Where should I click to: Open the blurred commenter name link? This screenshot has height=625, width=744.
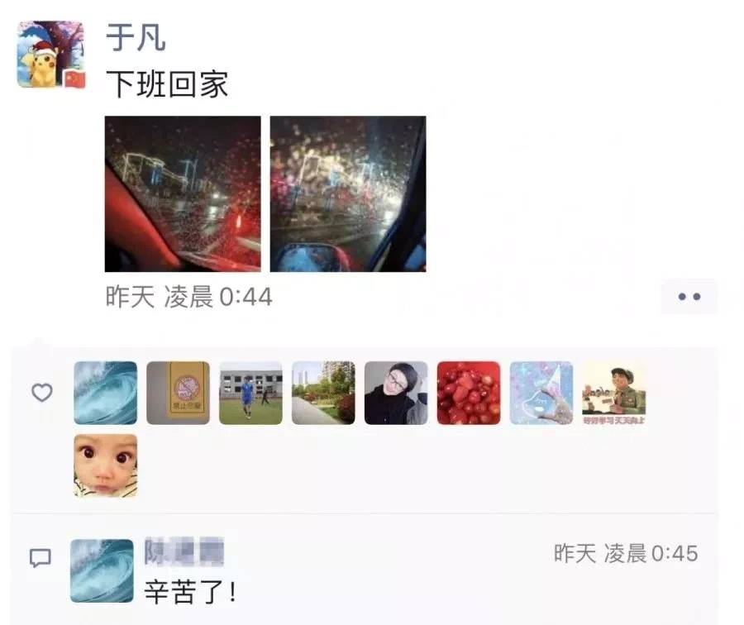(x=184, y=552)
